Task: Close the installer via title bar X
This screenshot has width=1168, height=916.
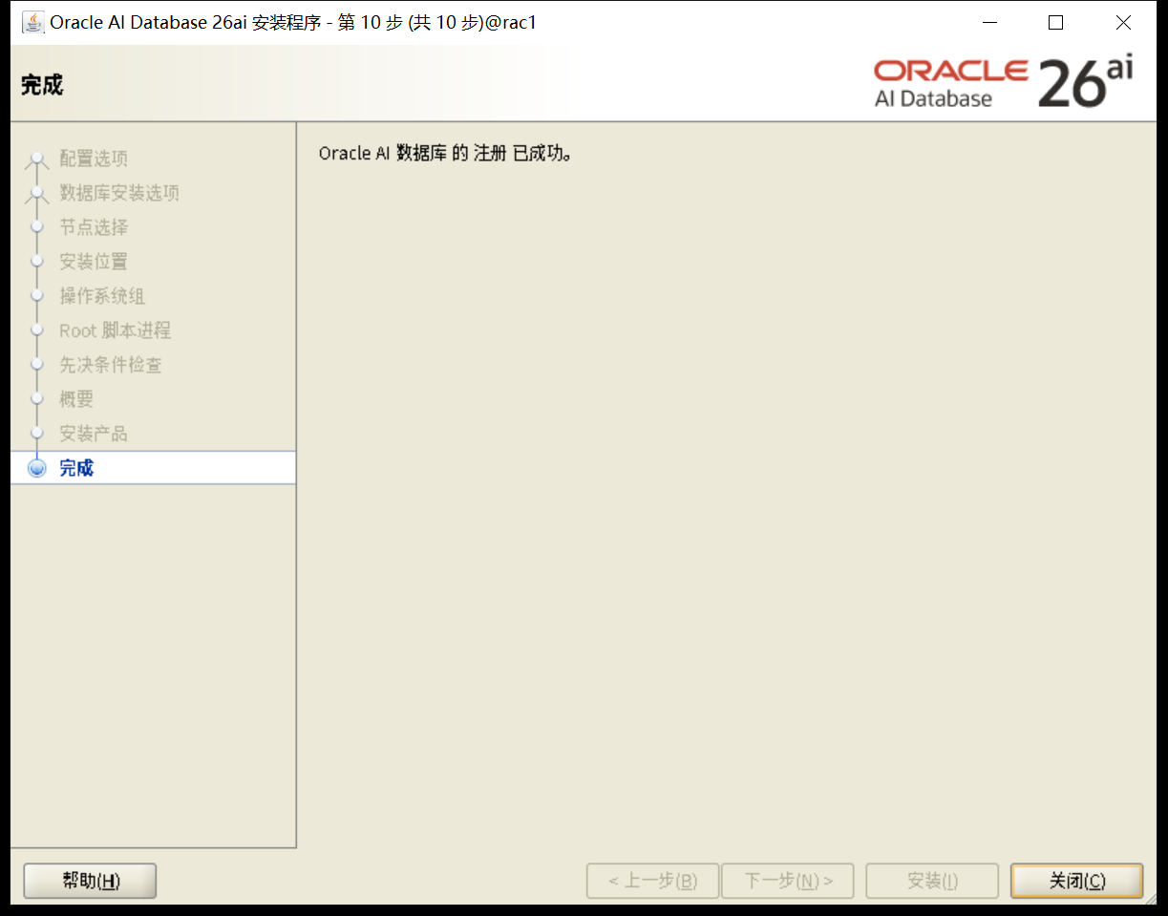Action: [1123, 22]
